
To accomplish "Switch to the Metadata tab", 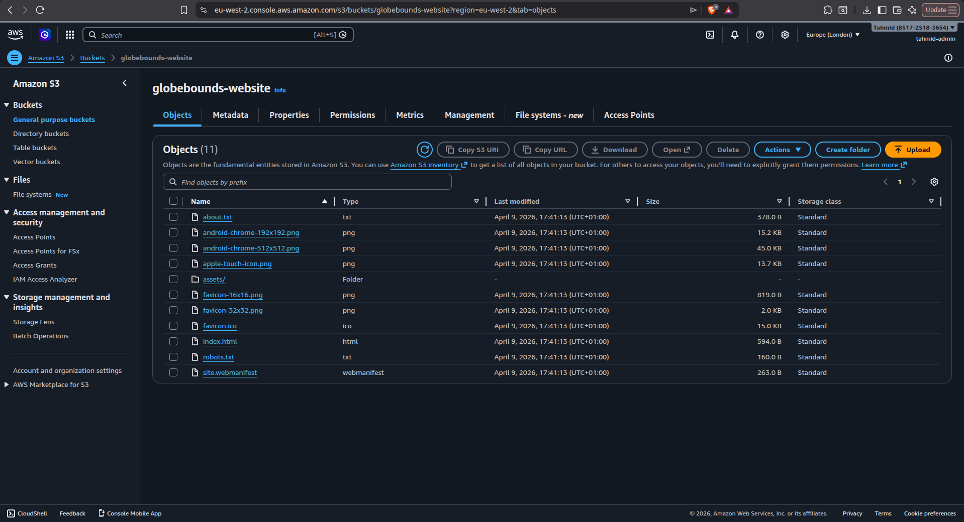I will click(x=230, y=115).
